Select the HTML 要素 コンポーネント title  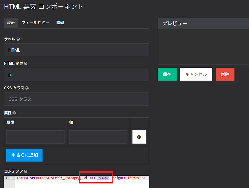(x=44, y=7)
